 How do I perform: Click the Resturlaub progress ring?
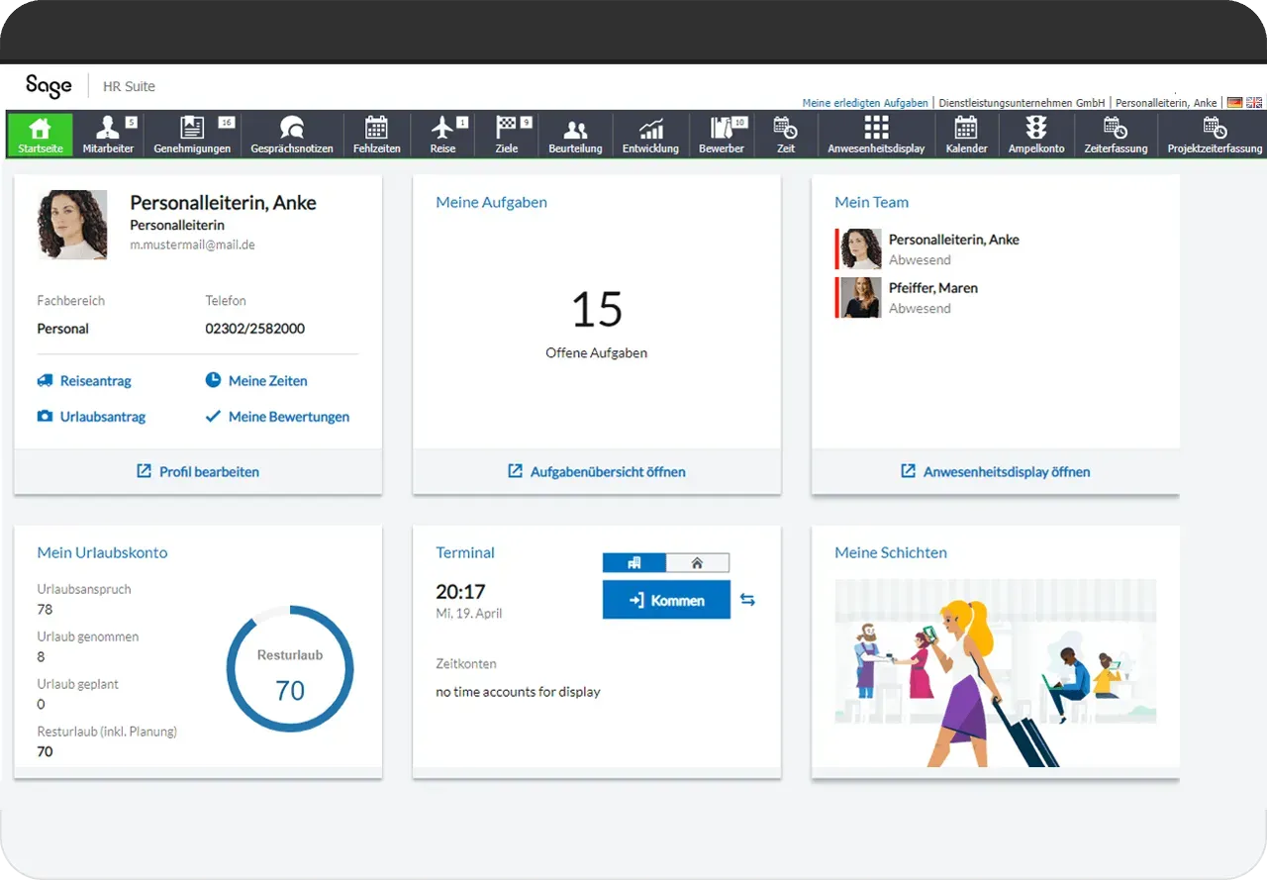tap(289, 669)
